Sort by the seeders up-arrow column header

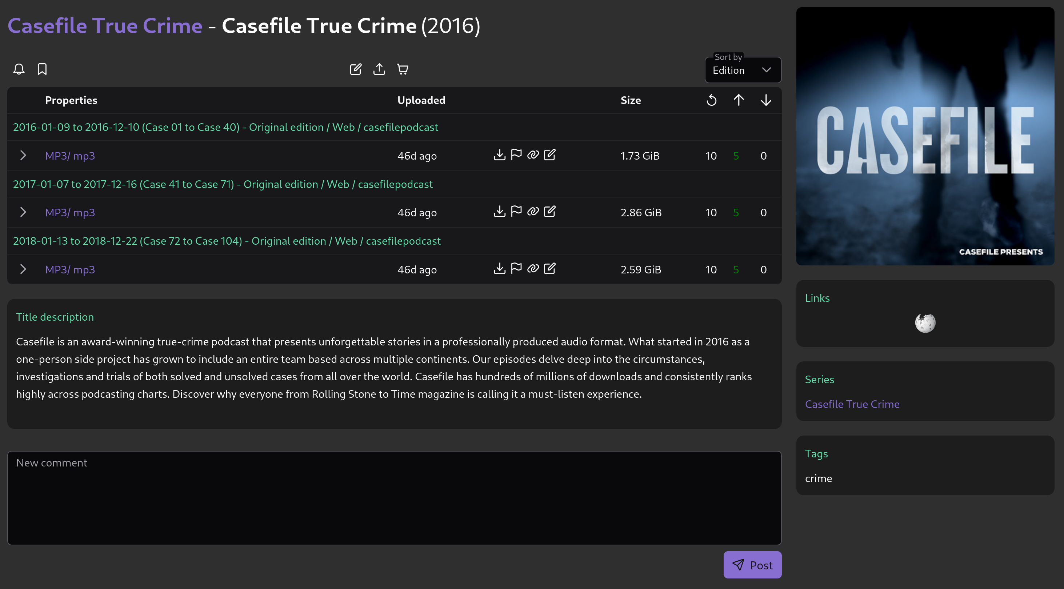pos(739,100)
